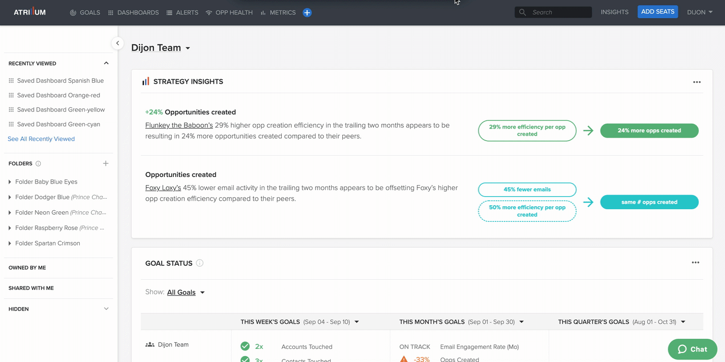
Task: Open the Dijon account dropdown
Action: [700, 12]
